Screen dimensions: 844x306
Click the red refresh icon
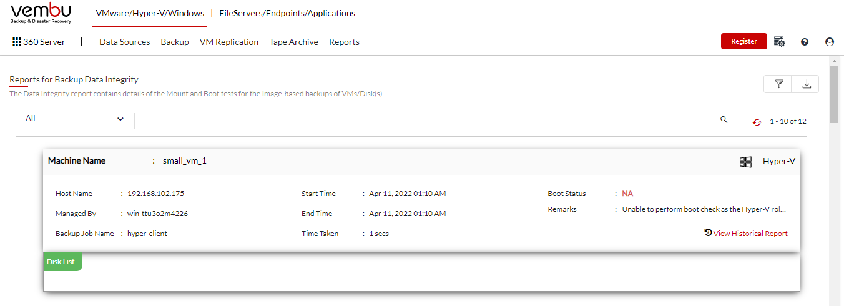[757, 122]
